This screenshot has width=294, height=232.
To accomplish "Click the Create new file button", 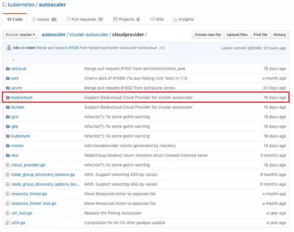I will [208, 35].
